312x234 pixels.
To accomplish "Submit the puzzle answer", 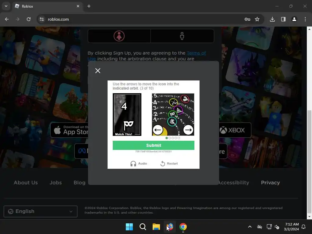I will tap(154, 145).
